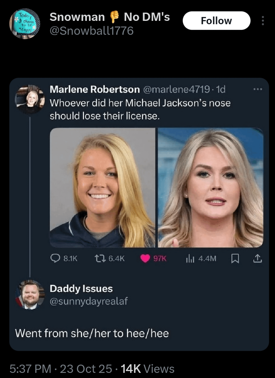Open the 5:37 PM 23 Oct 25 timestamp
The image size is (275, 378).
click(x=61, y=369)
